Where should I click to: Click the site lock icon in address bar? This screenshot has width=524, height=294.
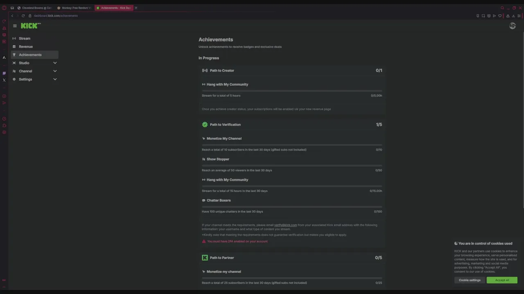click(30, 16)
